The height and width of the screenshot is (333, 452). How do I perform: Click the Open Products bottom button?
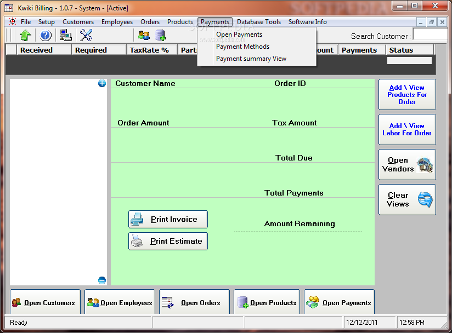pyautogui.click(x=267, y=302)
